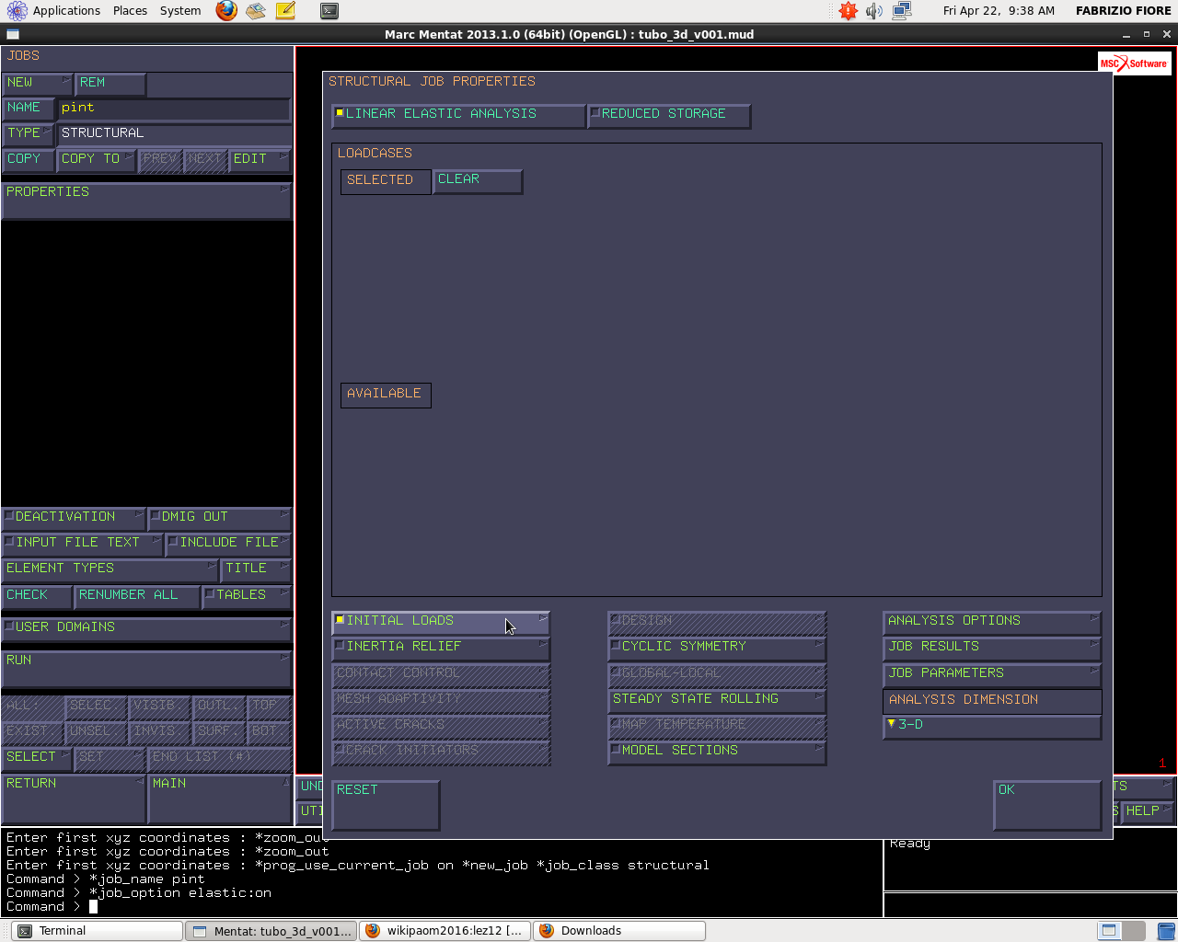Open job PROPERTIES submenu
Viewport: 1178px width, 942px height.
coord(146,201)
